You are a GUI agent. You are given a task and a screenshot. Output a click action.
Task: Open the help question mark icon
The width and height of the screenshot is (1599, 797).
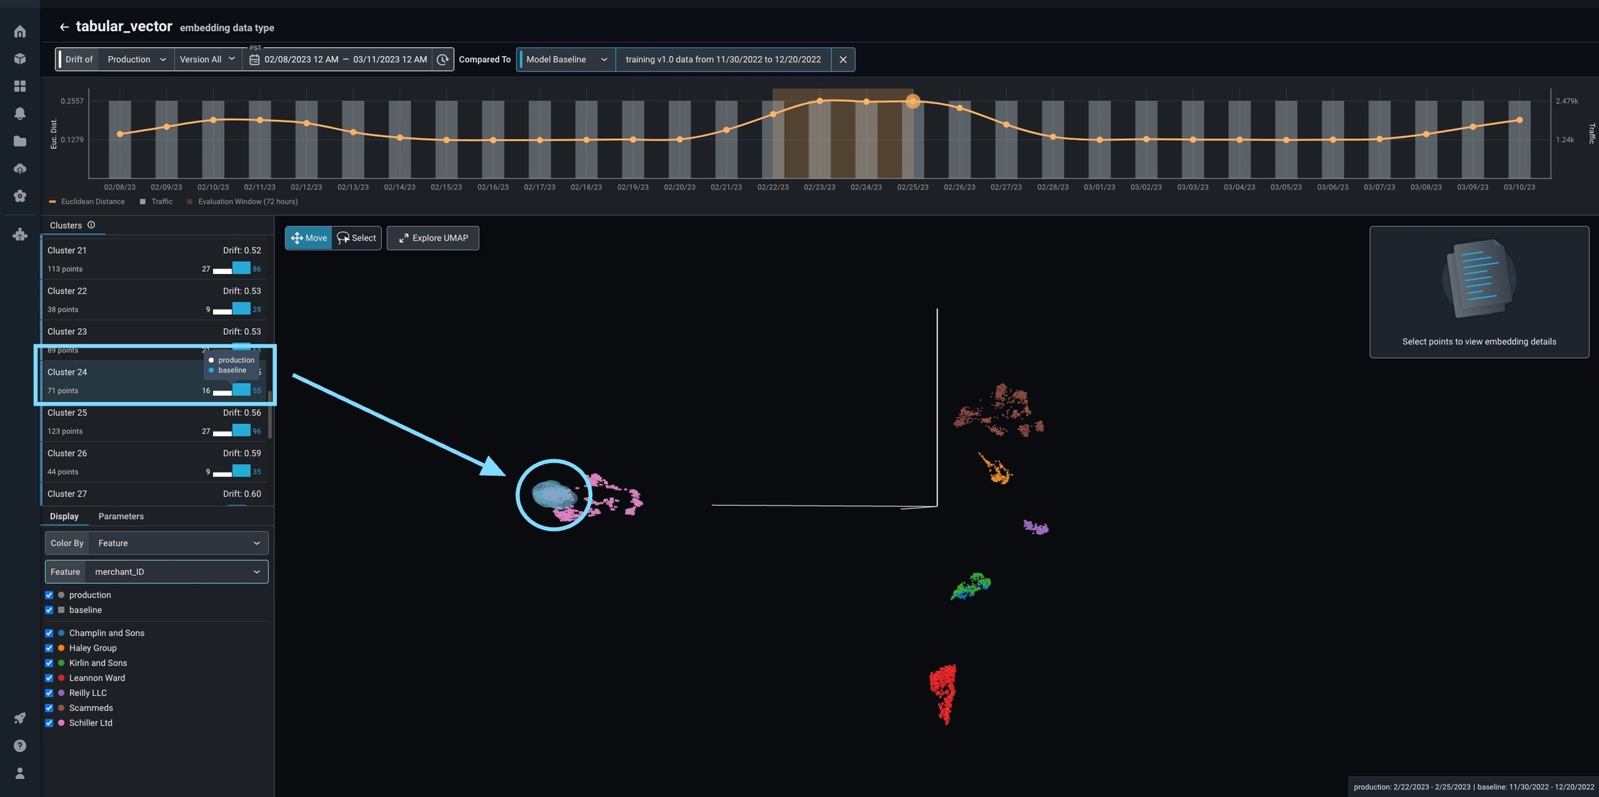(20, 746)
